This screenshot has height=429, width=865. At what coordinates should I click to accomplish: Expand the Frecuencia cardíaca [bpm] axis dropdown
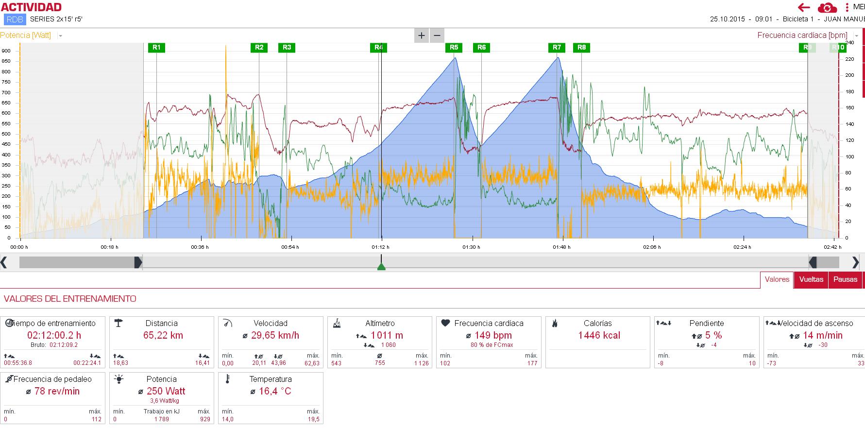[x=856, y=36]
